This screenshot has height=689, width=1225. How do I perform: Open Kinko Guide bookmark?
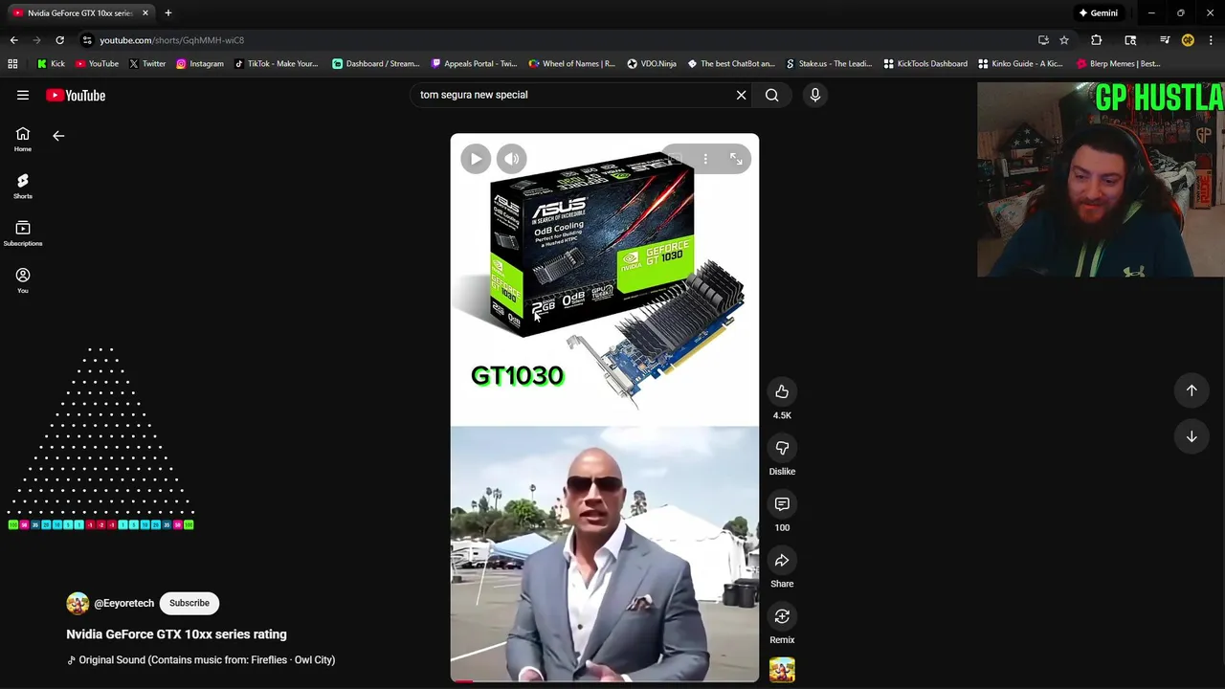pos(1020,64)
